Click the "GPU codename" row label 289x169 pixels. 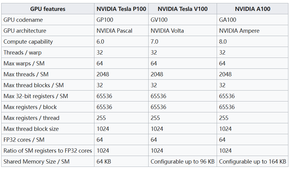[x=23, y=20]
